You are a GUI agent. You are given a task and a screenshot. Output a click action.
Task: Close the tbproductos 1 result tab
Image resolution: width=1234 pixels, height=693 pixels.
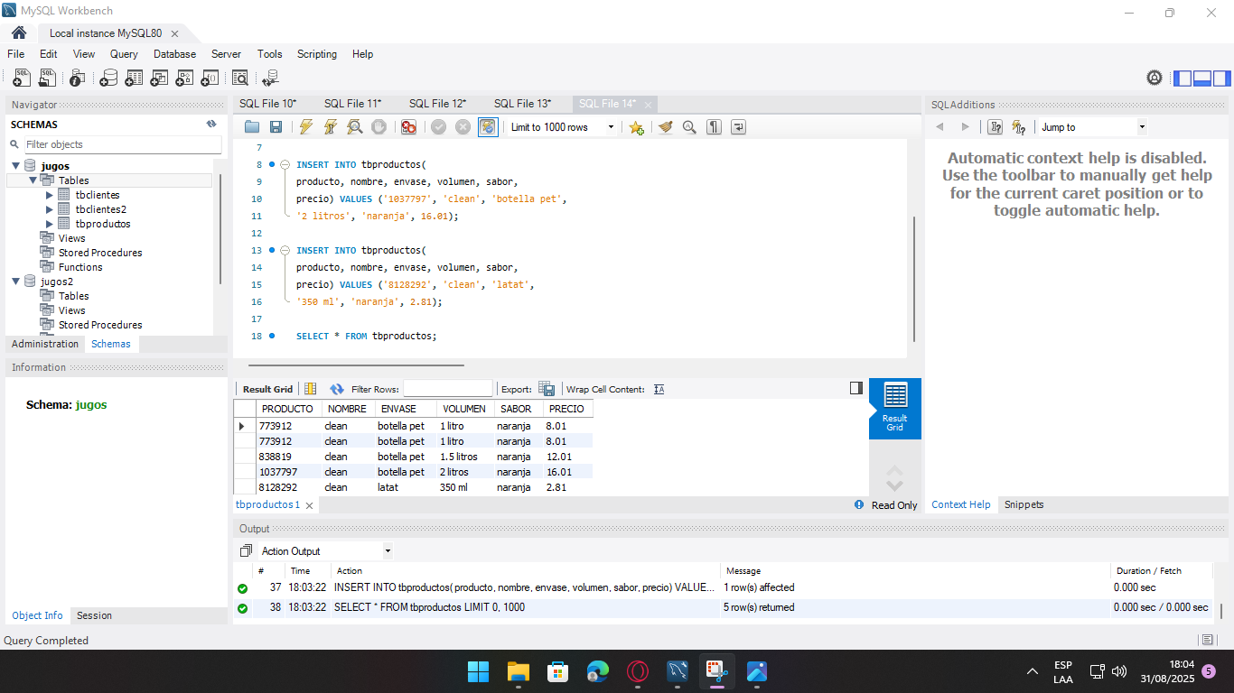tap(309, 505)
